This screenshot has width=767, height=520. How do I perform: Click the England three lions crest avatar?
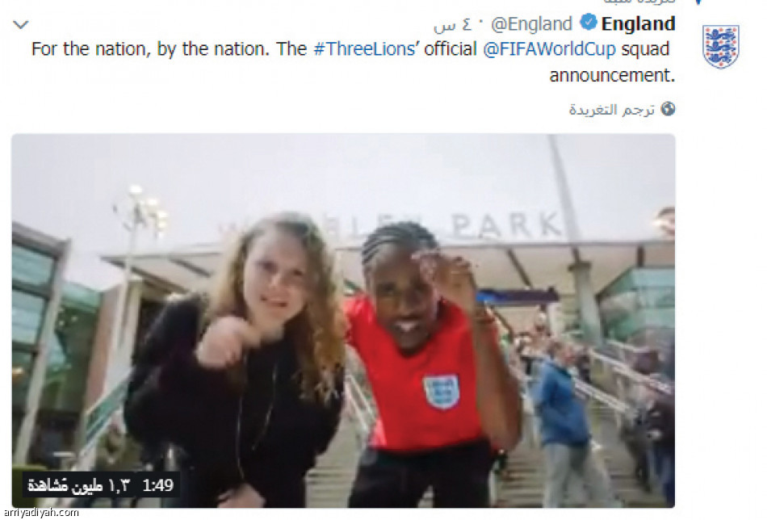tap(720, 46)
